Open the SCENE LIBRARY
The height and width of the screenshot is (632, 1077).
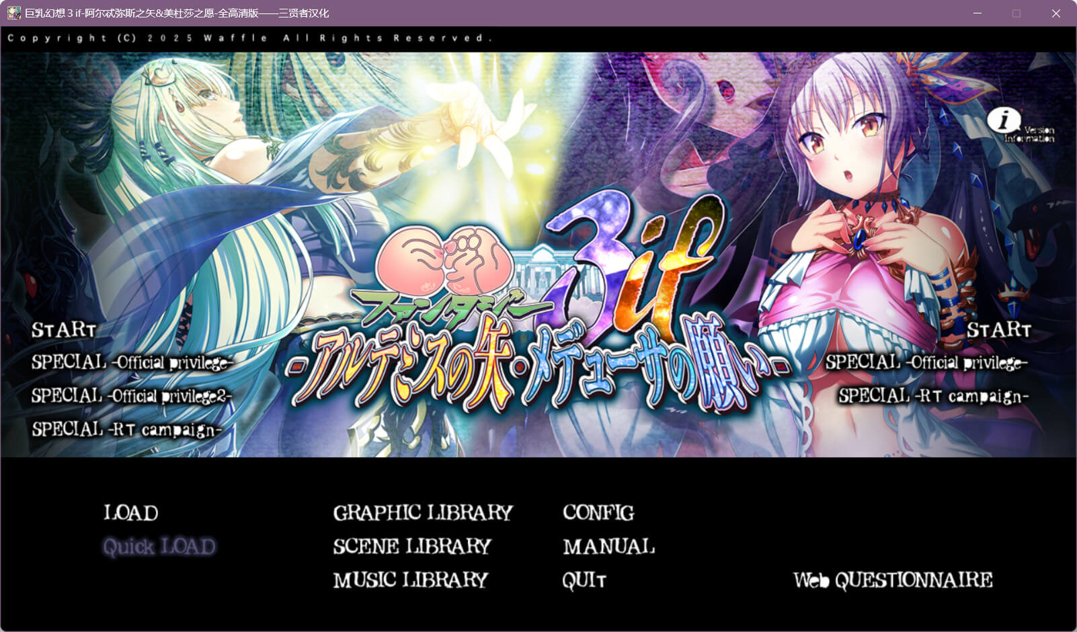tap(412, 547)
